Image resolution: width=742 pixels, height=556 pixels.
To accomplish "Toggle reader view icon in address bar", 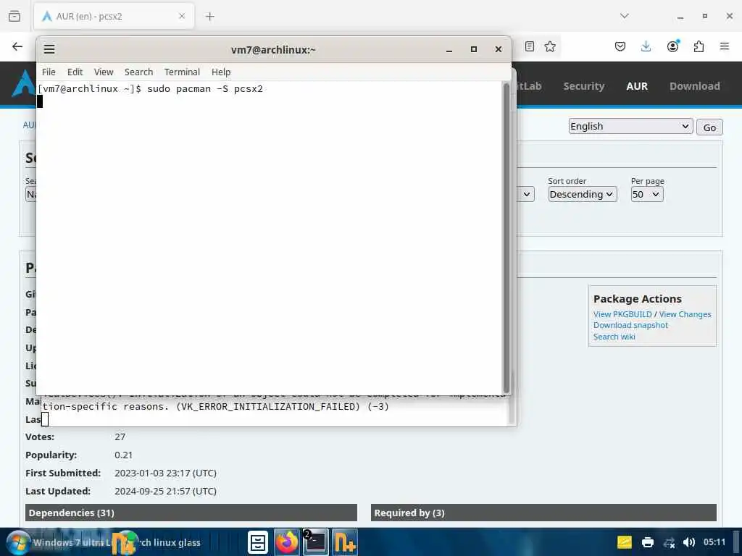I will click(x=530, y=46).
